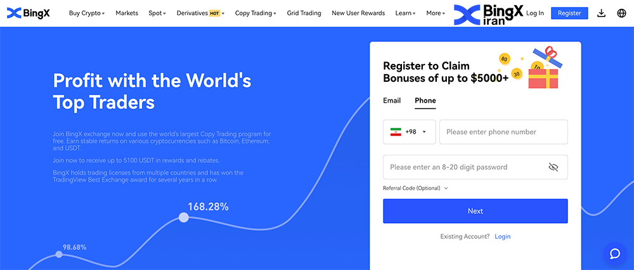Viewport: 634px width, 270px height.
Task: Click the Iran flag icon
Action: pyautogui.click(x=396, y=132)
